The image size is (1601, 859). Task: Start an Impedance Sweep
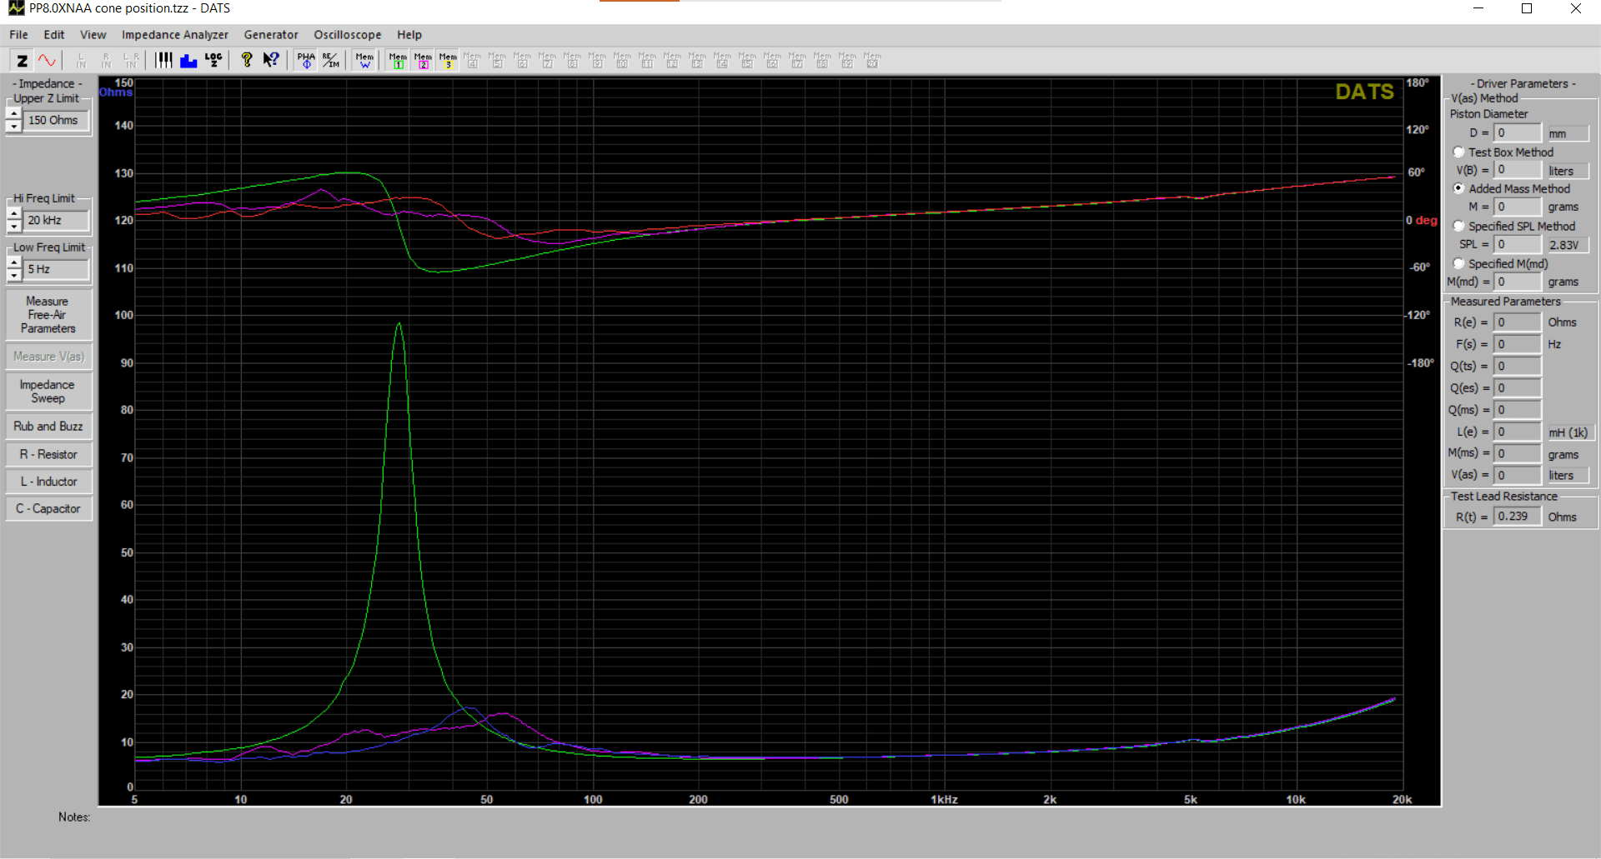[x=48, y=392]
